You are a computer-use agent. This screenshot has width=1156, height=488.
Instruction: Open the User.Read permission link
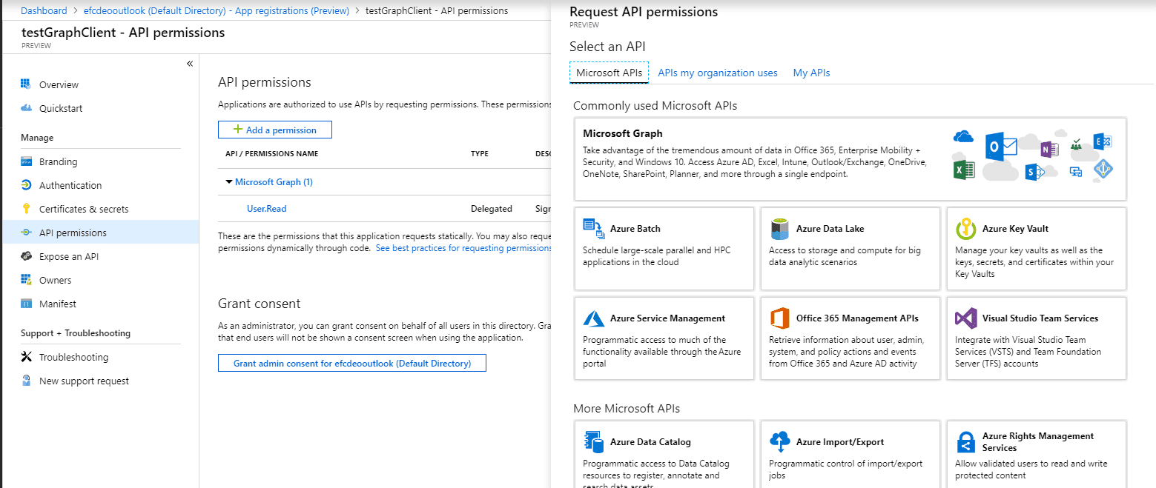[266, 209]
